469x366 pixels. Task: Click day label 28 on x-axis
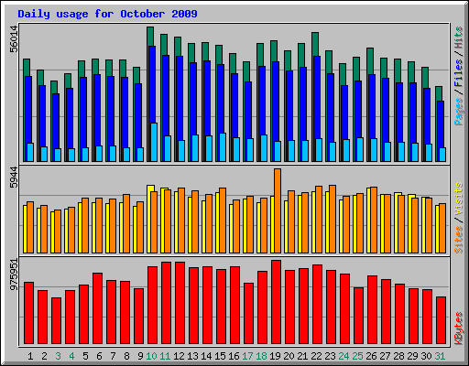coord(398,356)
